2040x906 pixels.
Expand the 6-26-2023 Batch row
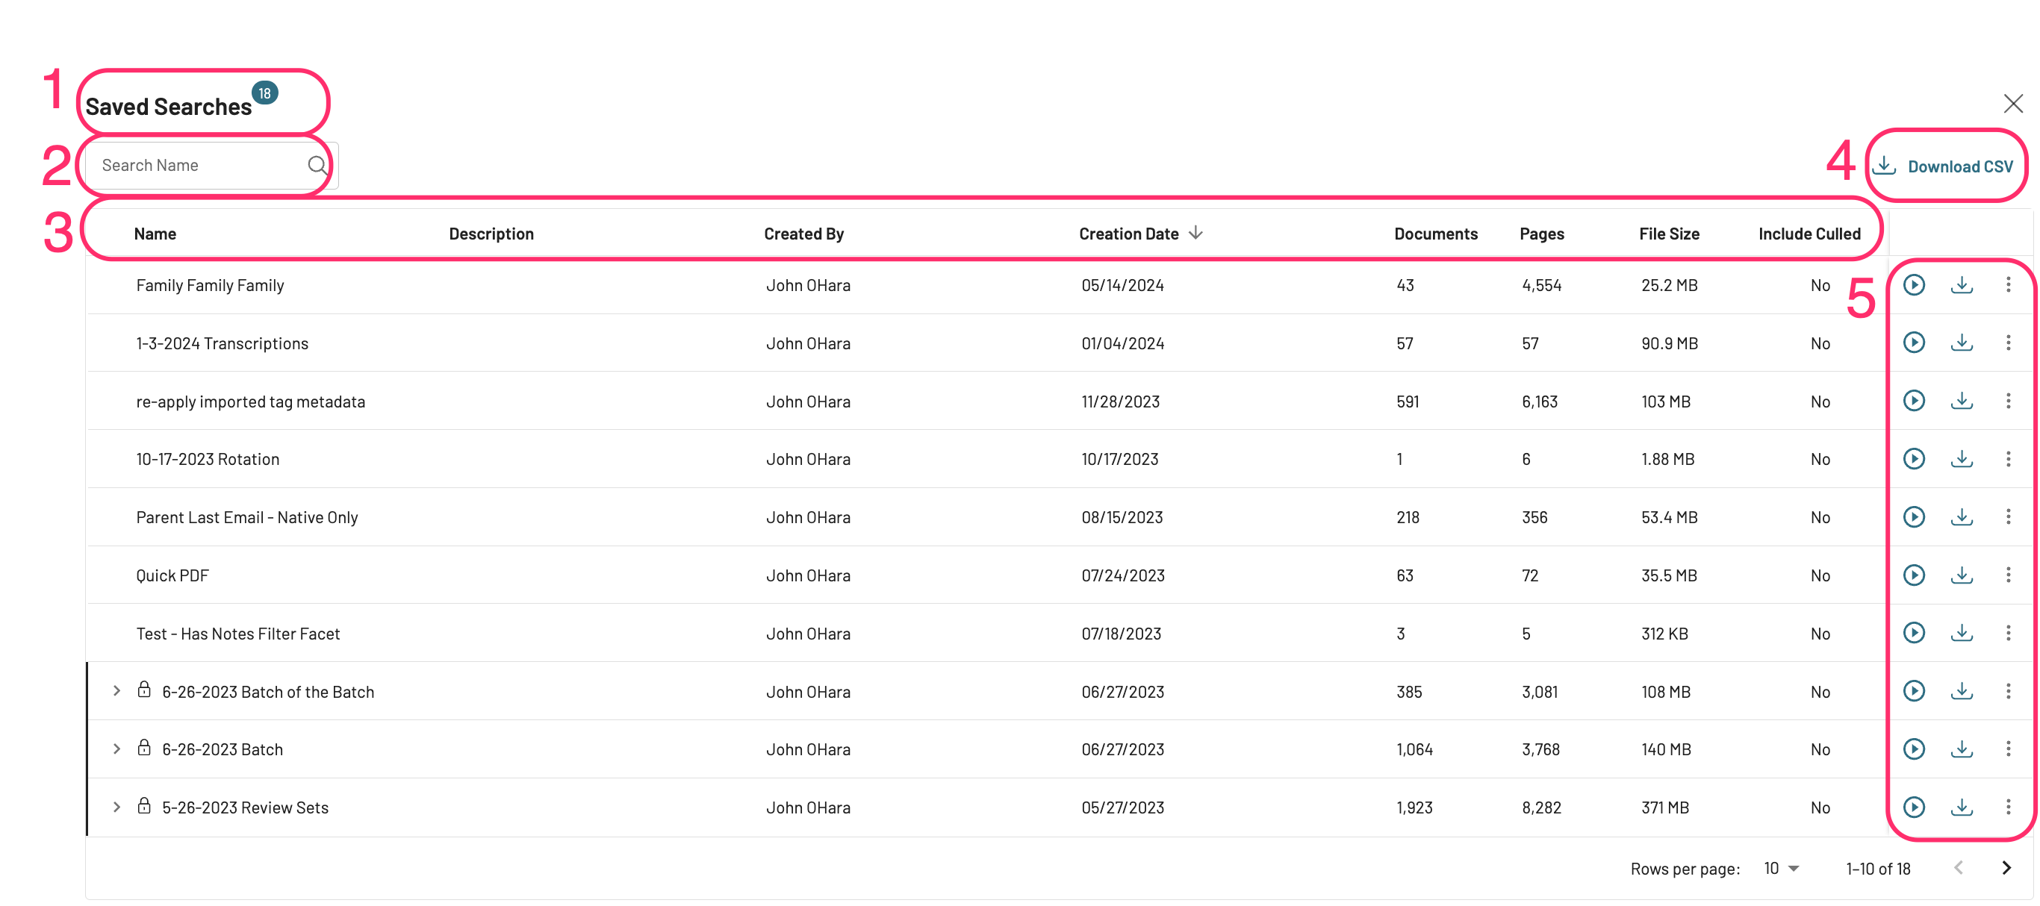(x=116, y=749)
